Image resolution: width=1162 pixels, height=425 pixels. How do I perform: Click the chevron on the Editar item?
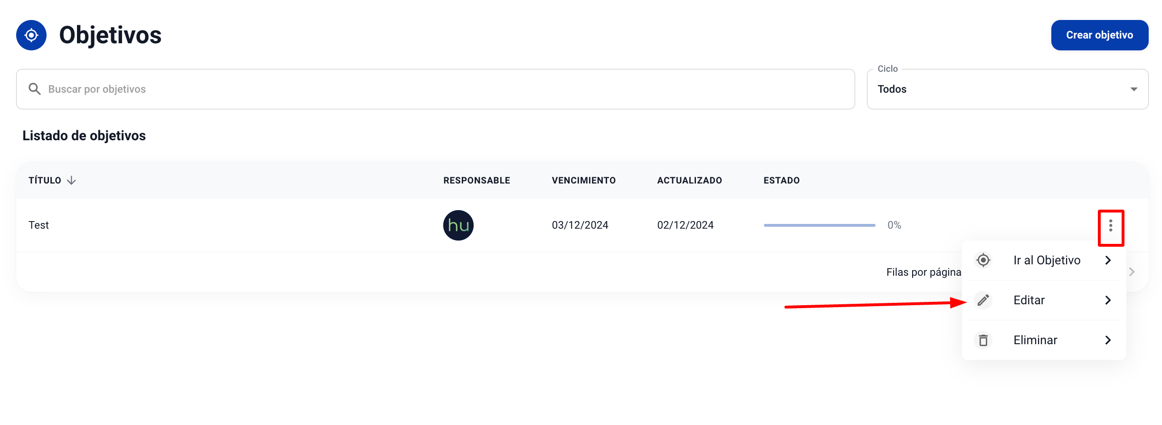[x=1108, y=300]
